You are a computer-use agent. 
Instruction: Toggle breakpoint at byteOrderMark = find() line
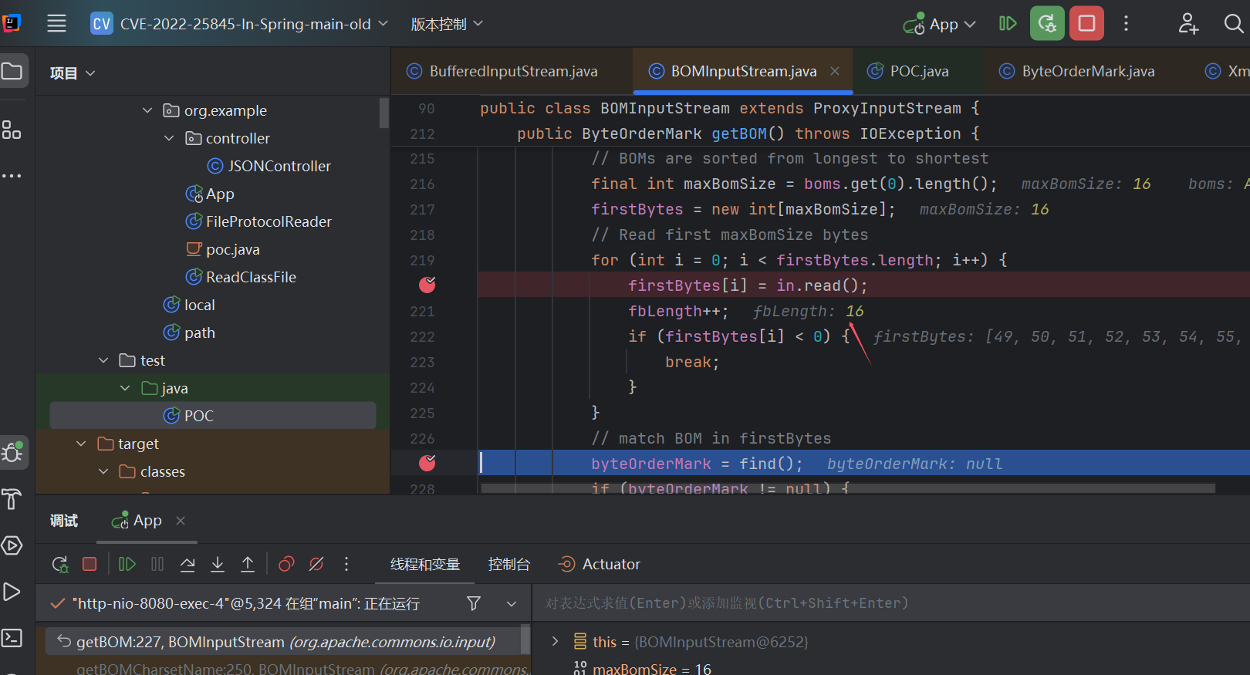click(427, 462)
